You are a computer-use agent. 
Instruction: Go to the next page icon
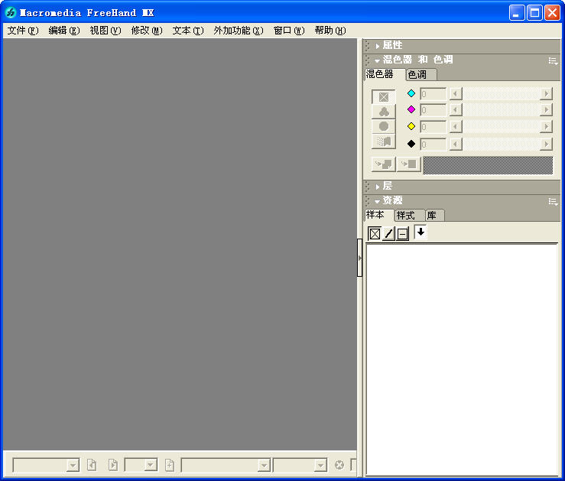[x=113, y=465]
